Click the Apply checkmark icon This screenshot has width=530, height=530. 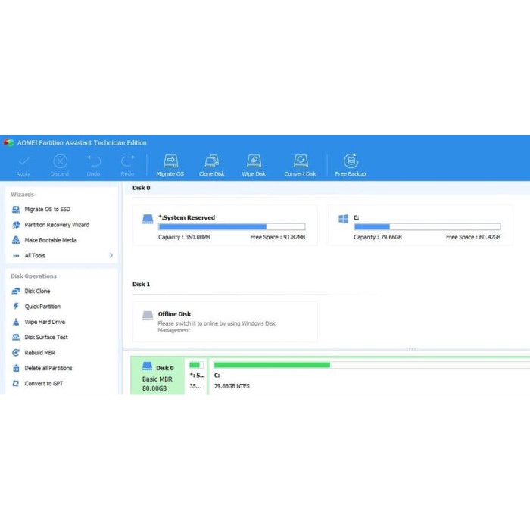[x=23, y=161]
